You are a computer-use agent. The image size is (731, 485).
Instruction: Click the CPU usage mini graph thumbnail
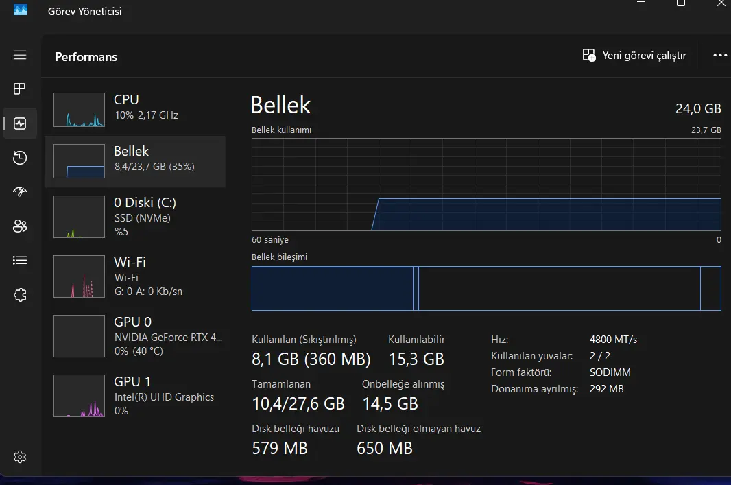click(x=80, y=110)
